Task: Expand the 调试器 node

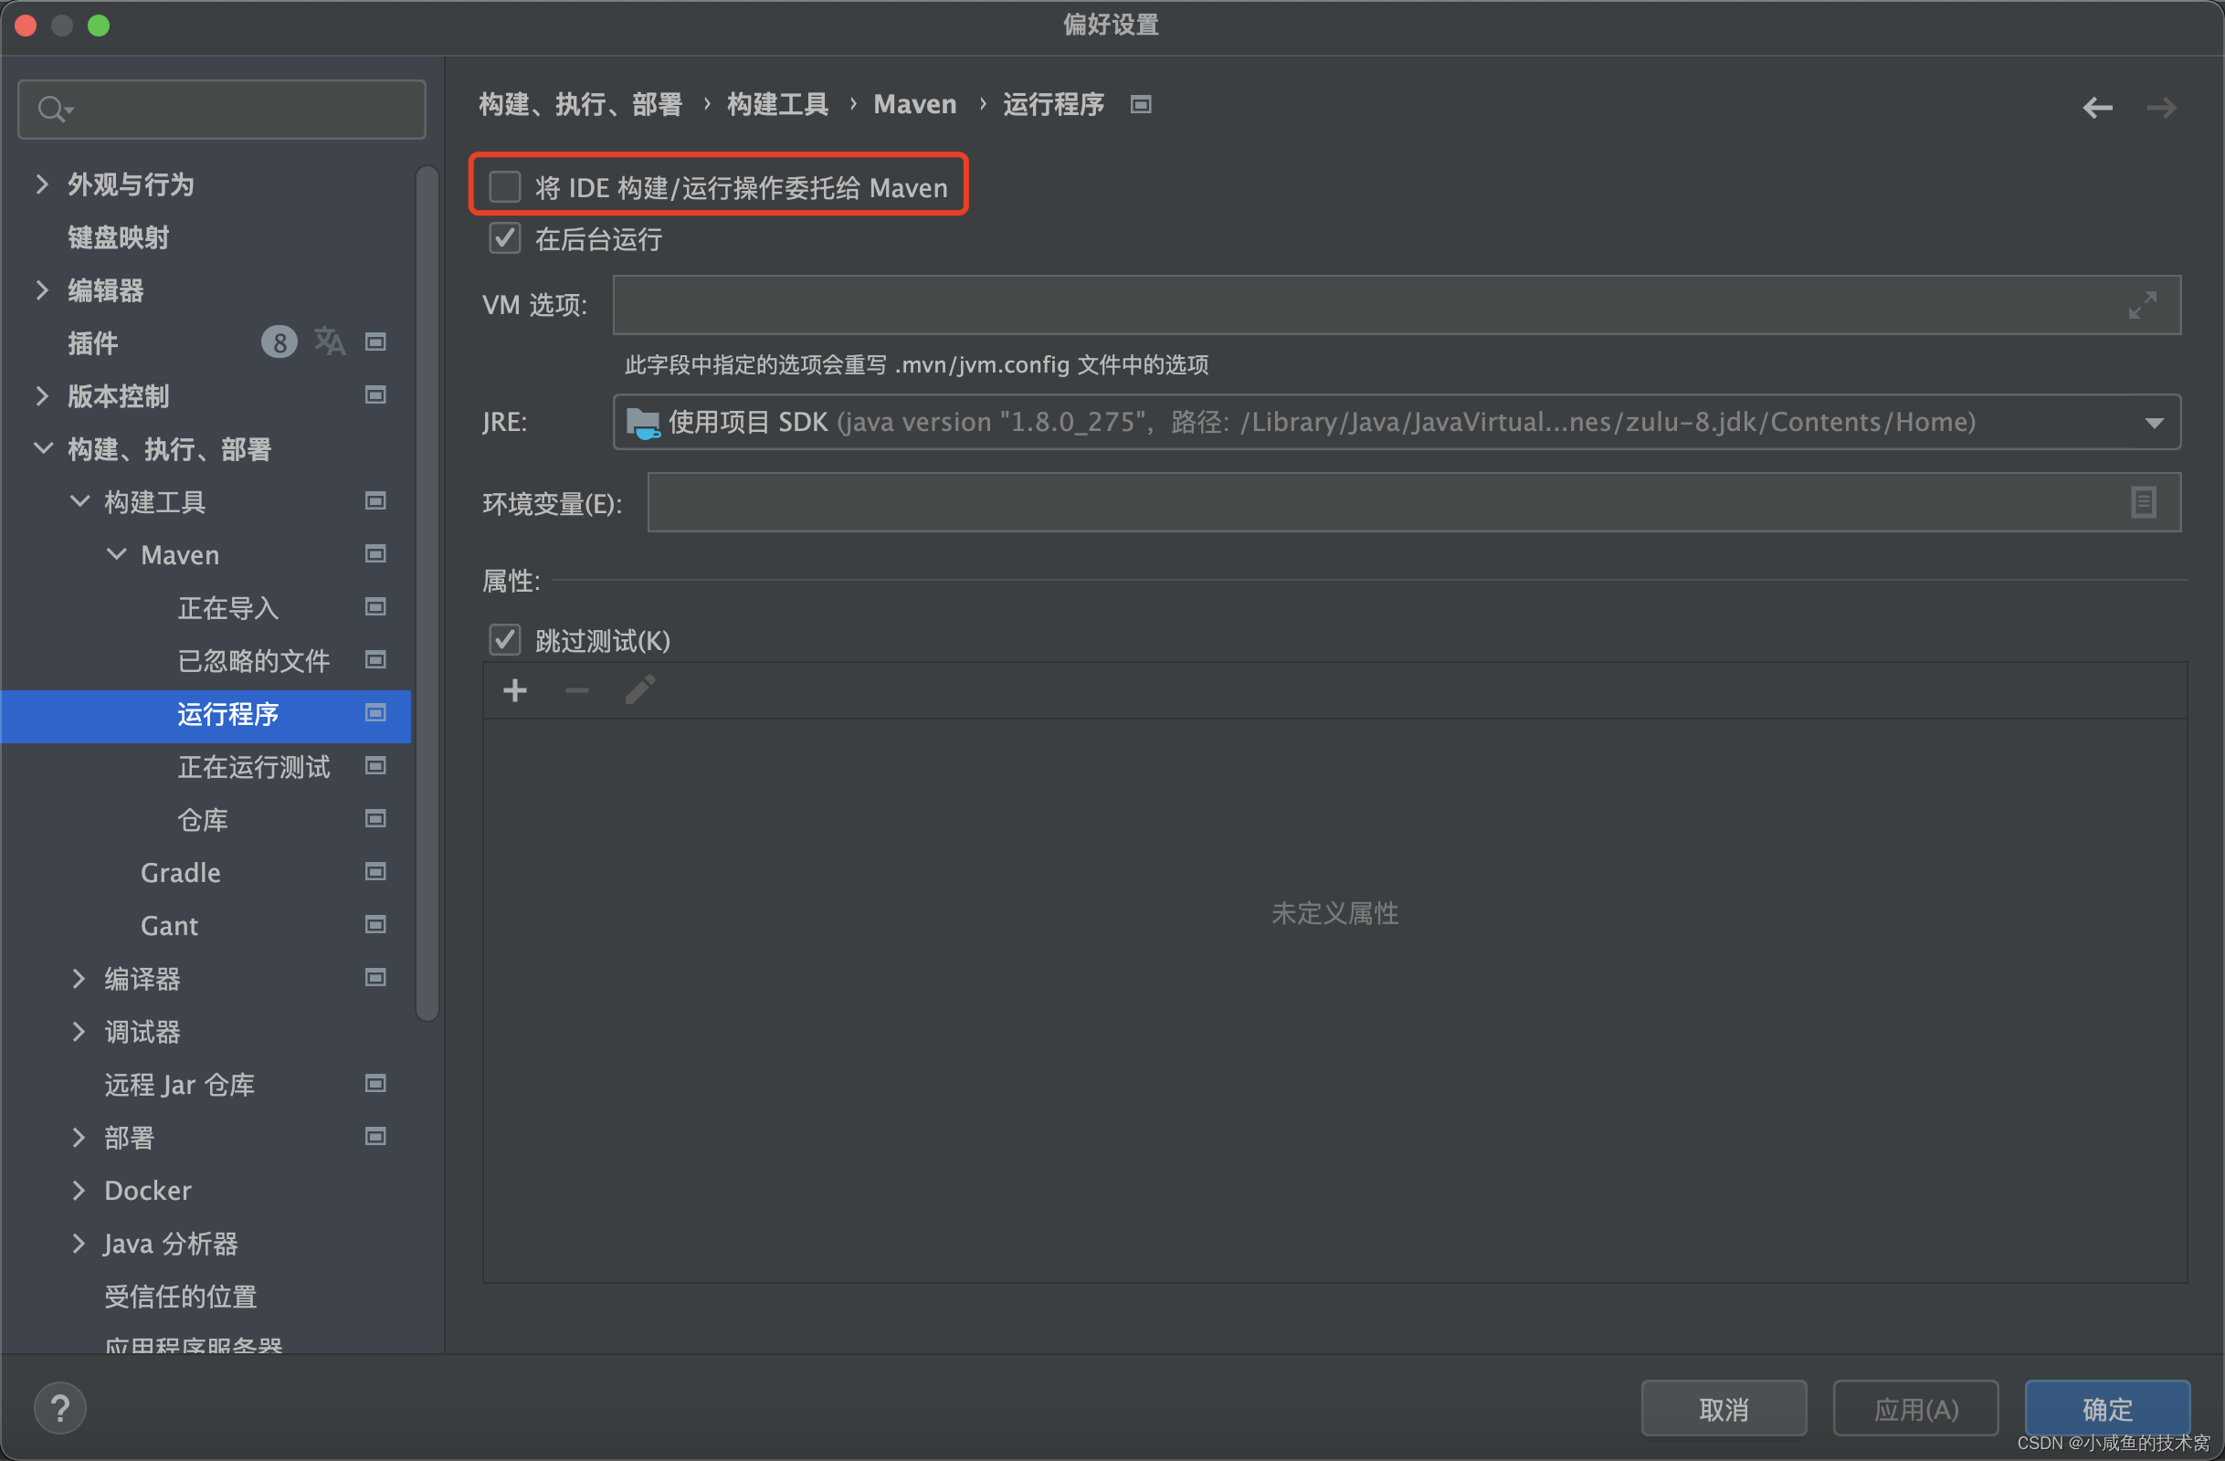Action: 79,1031
